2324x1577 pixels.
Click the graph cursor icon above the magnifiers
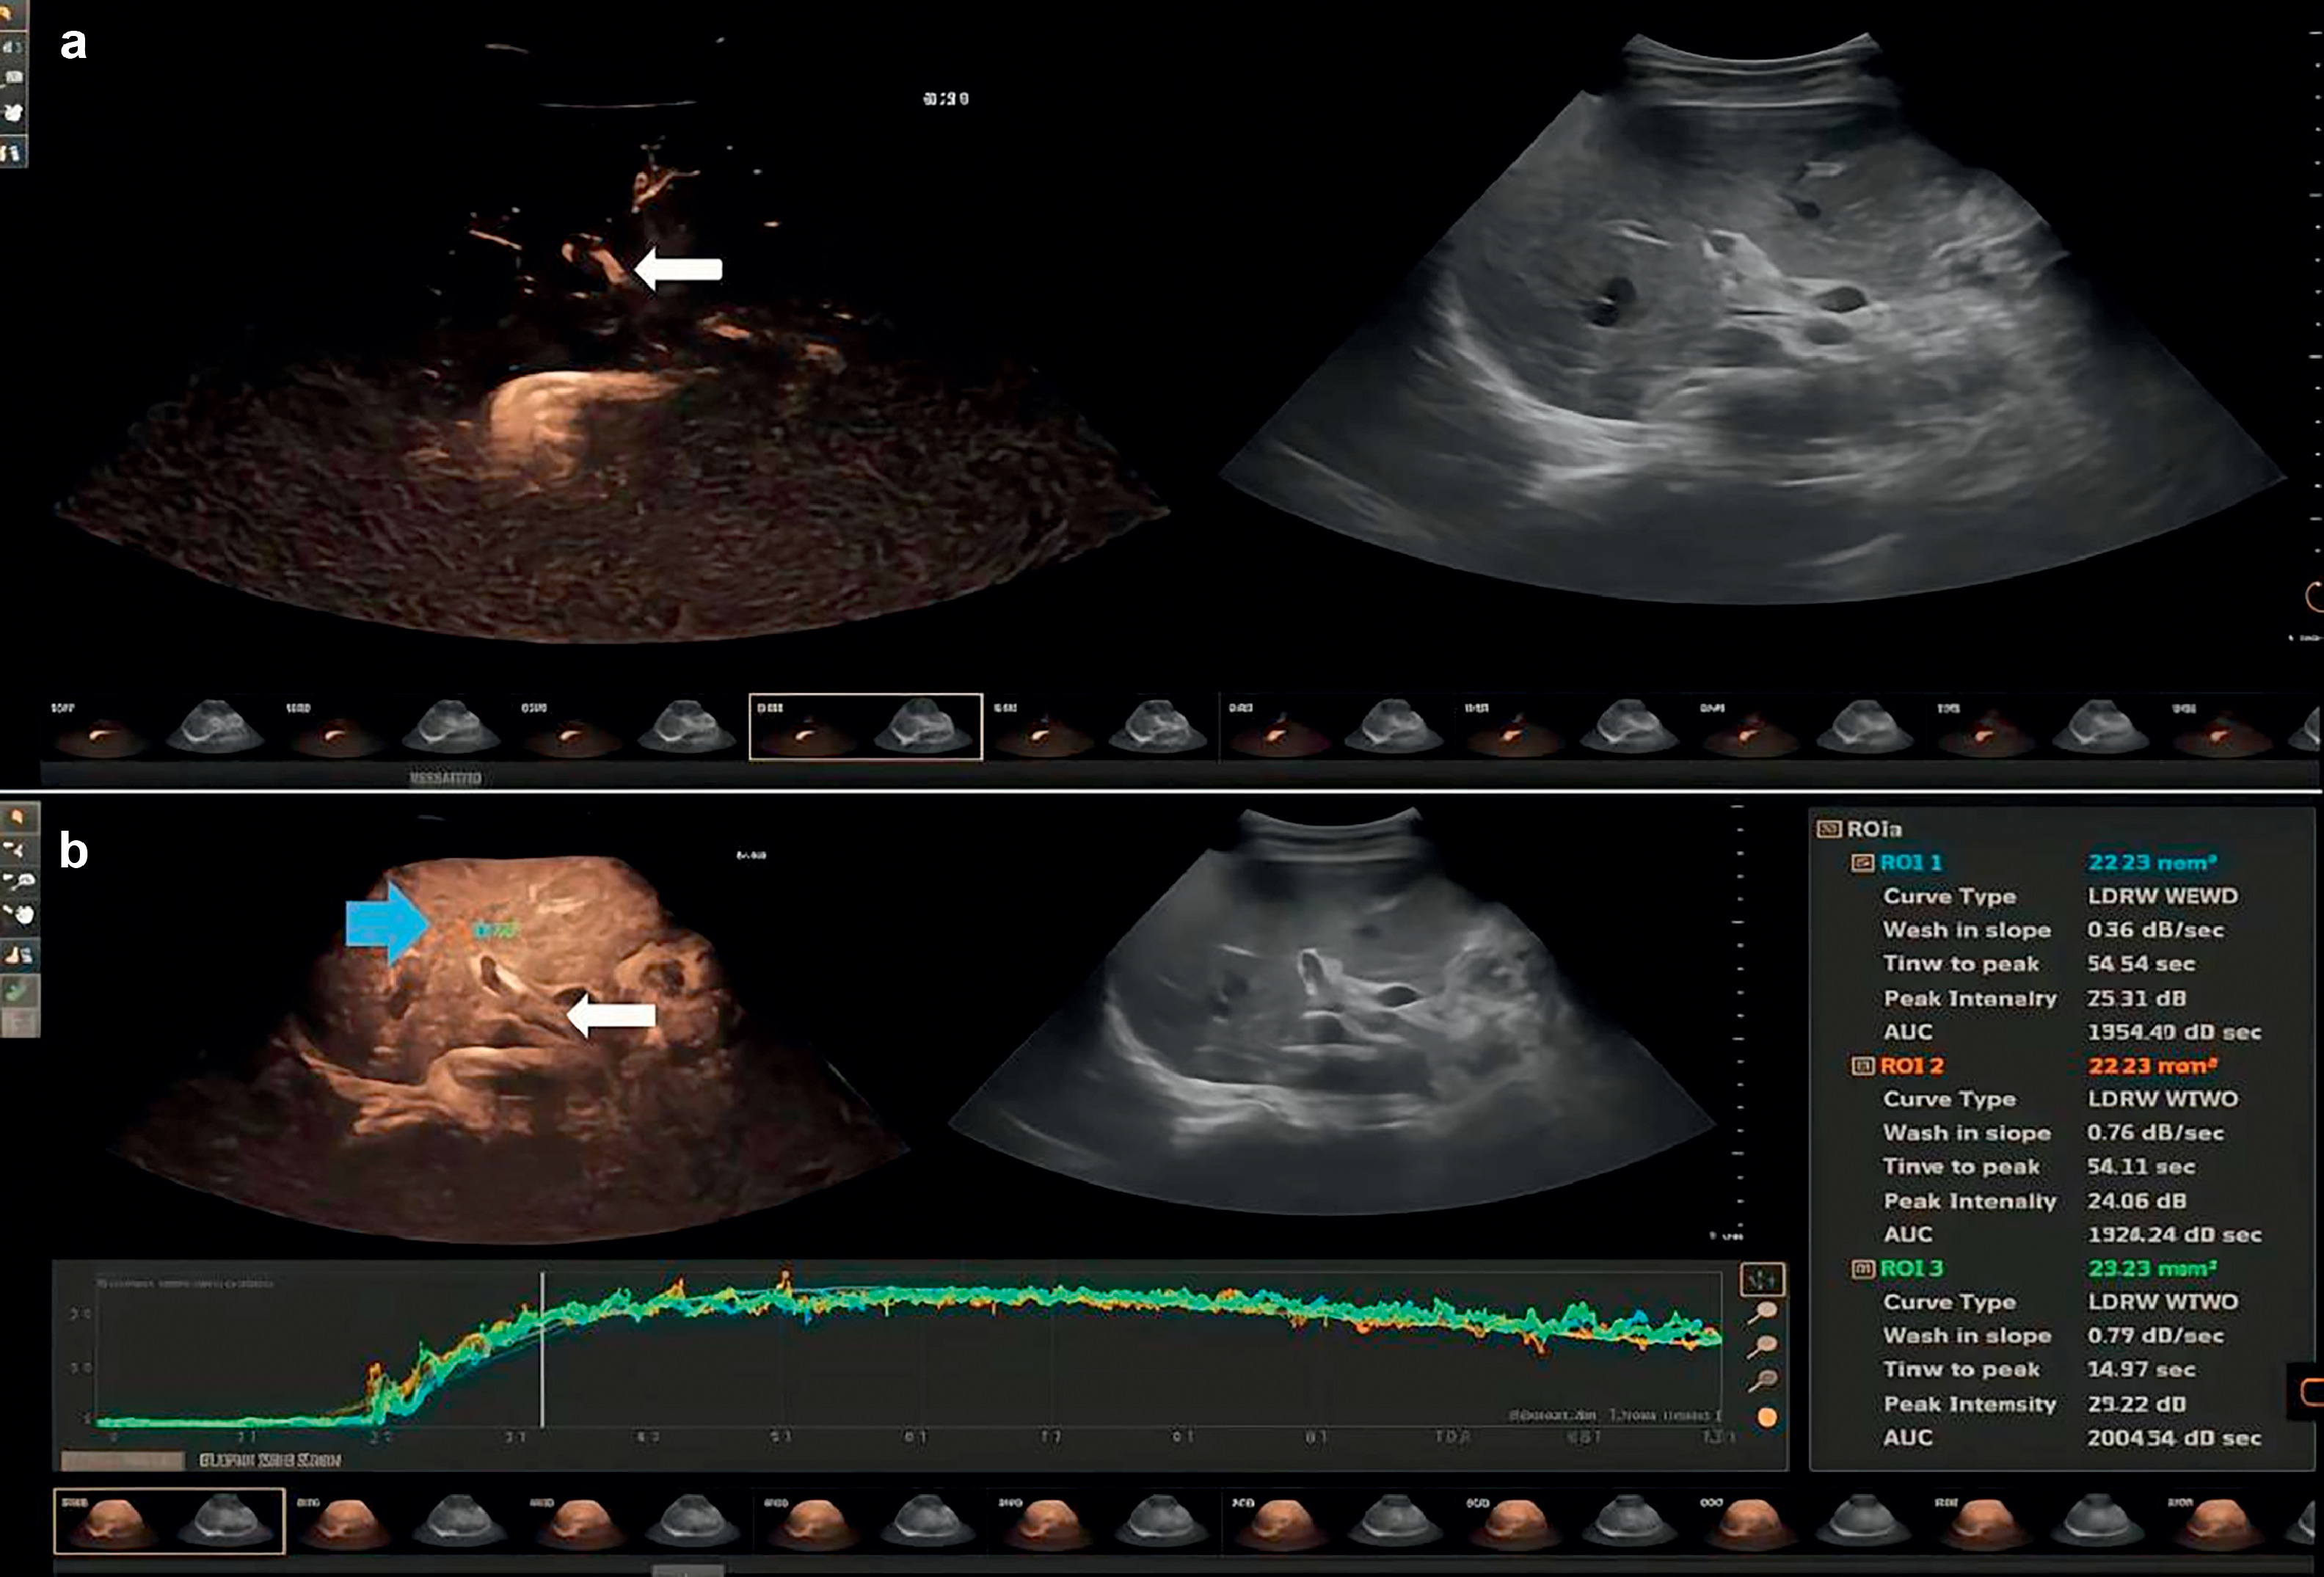pyautogui.click(x=1762, y=1279)
